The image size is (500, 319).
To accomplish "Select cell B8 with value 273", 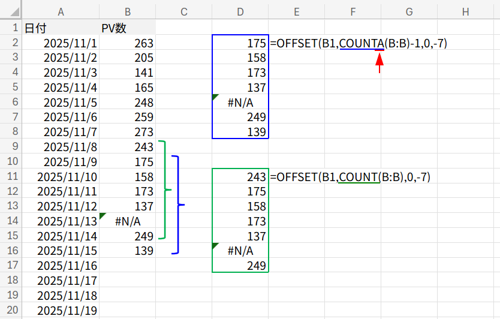I will pos(128,132).
